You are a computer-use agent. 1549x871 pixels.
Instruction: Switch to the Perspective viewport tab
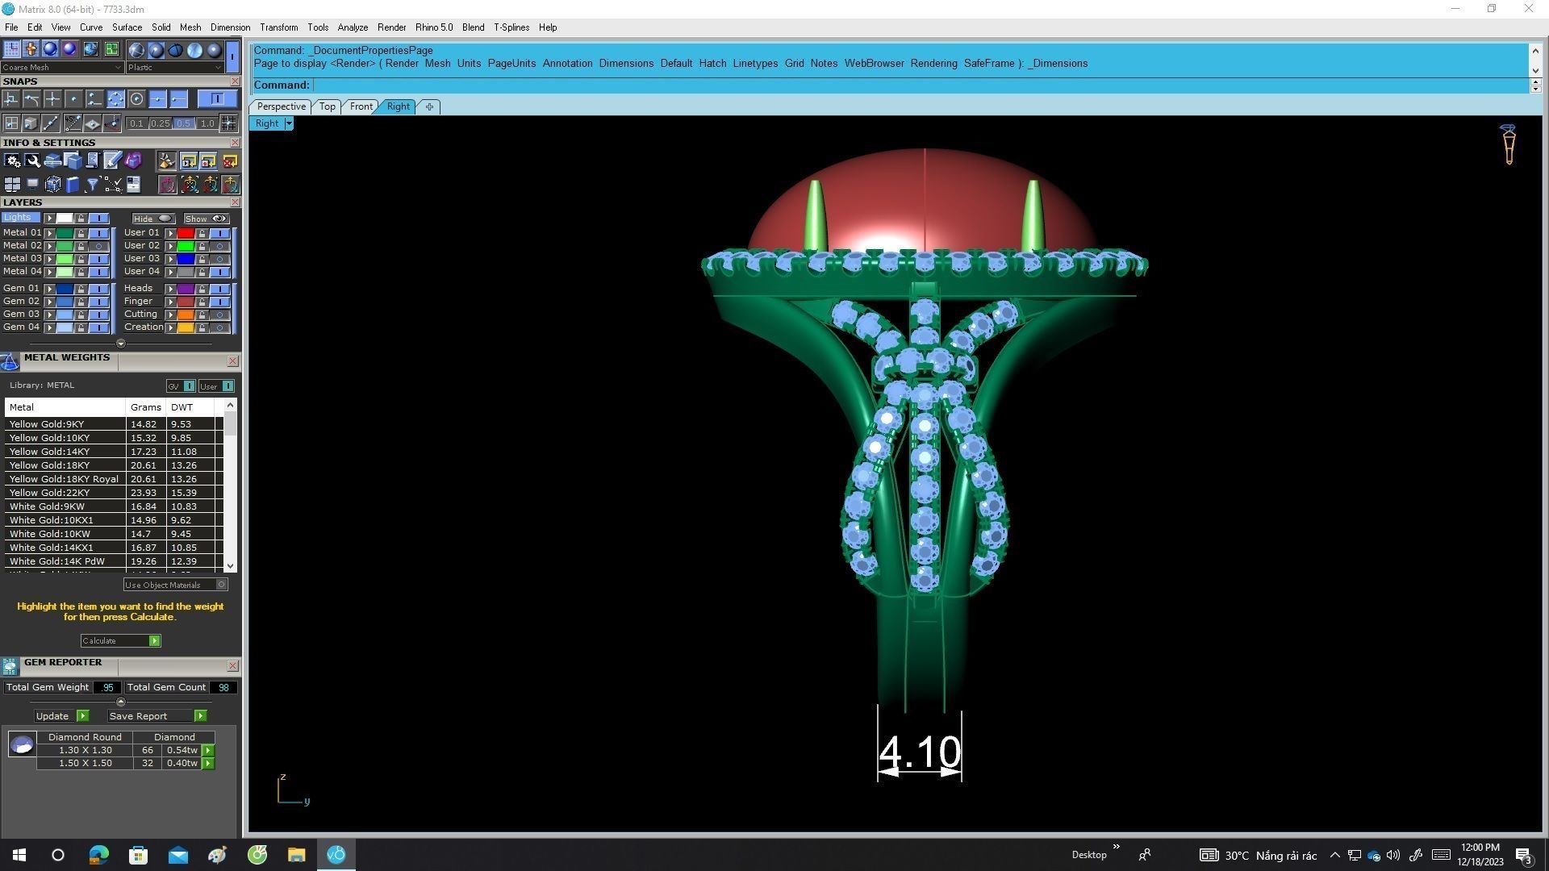(x=281, y=106)
